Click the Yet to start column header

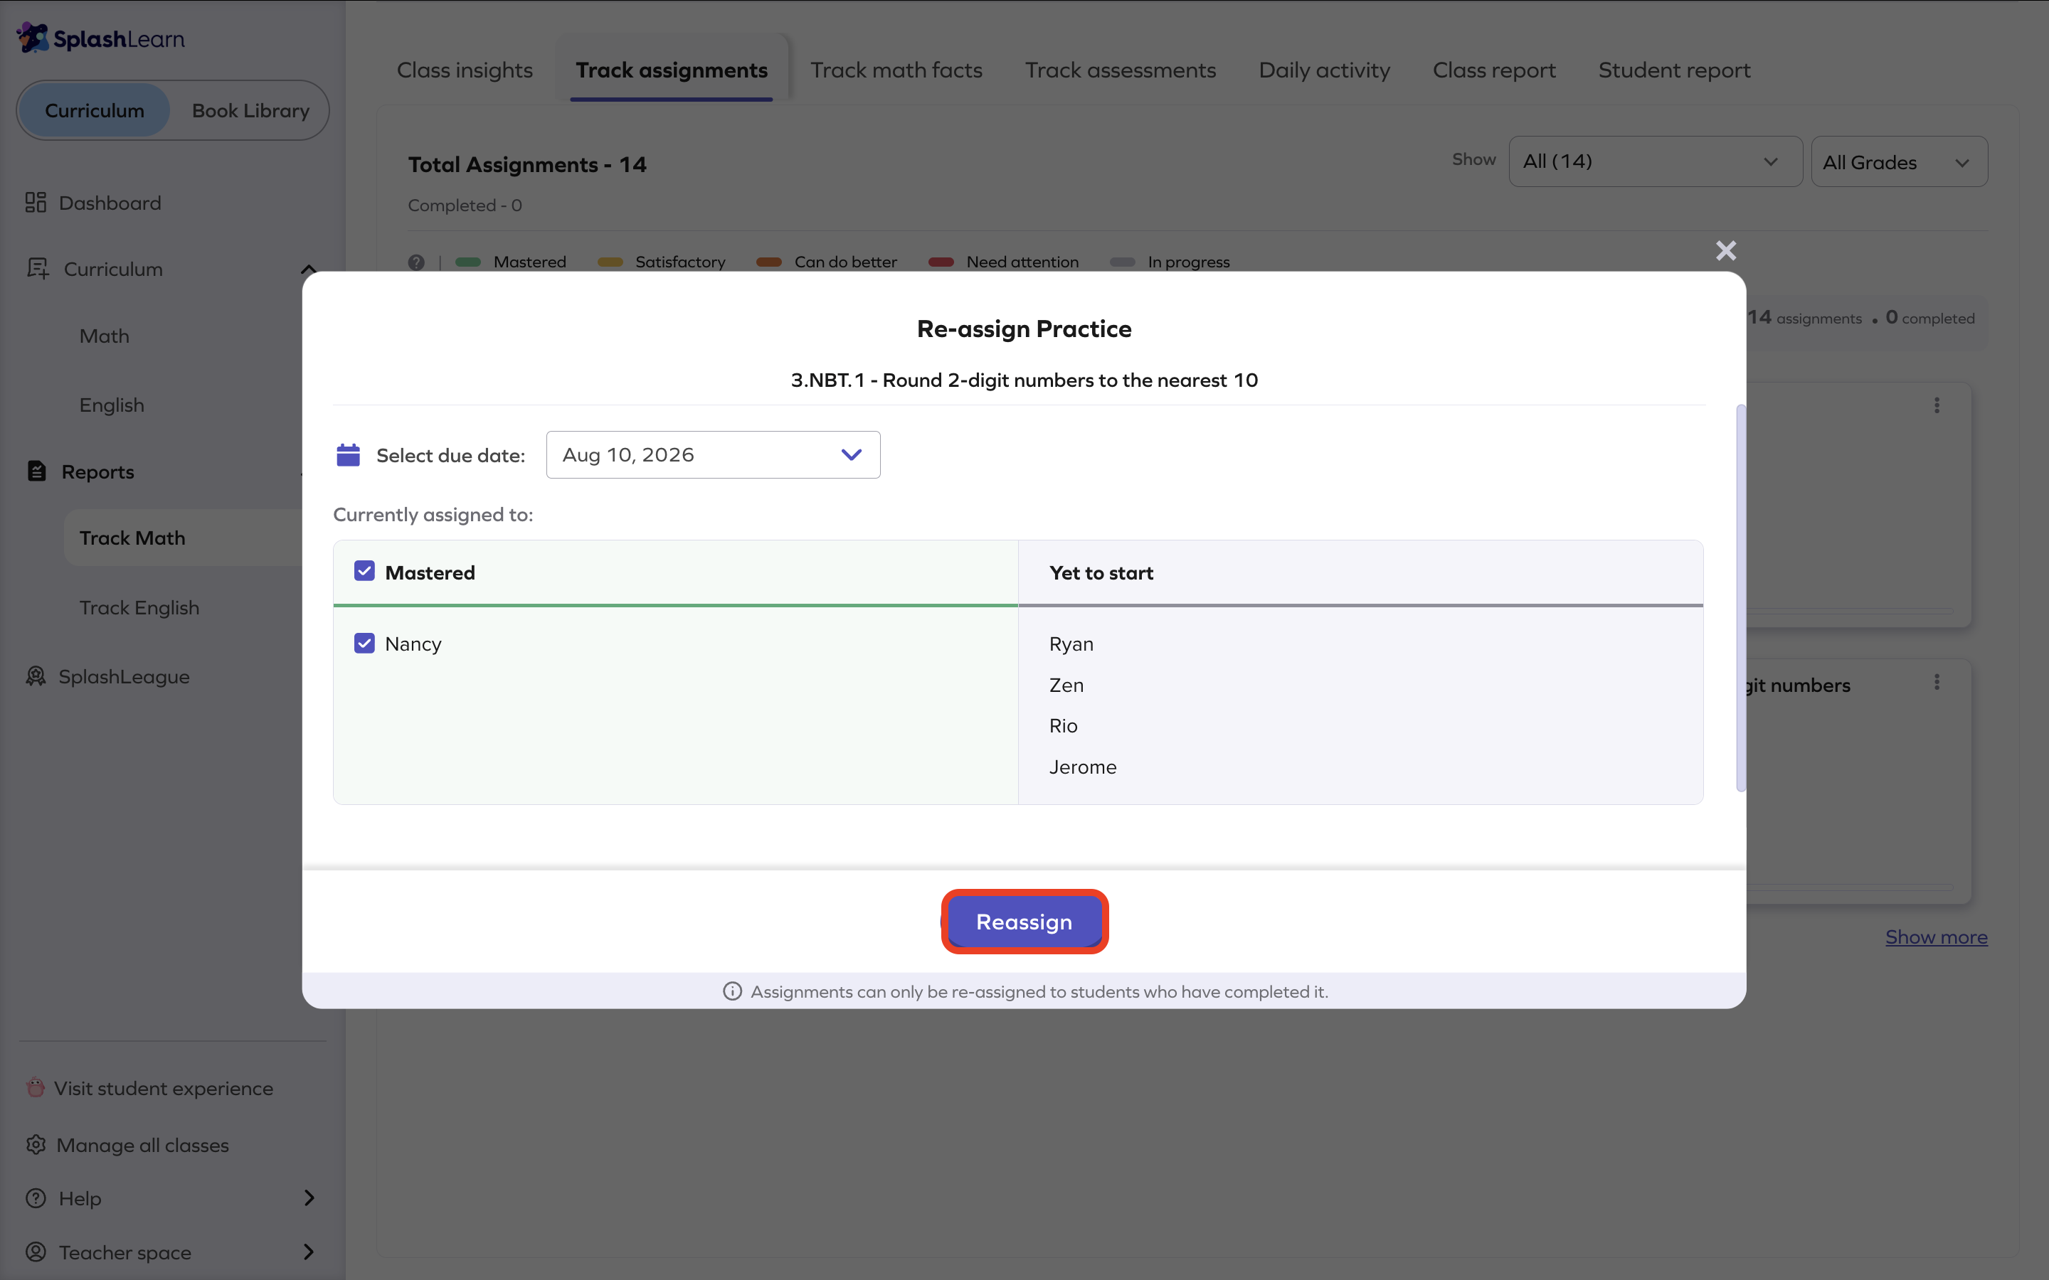(x=1101, y=573)
